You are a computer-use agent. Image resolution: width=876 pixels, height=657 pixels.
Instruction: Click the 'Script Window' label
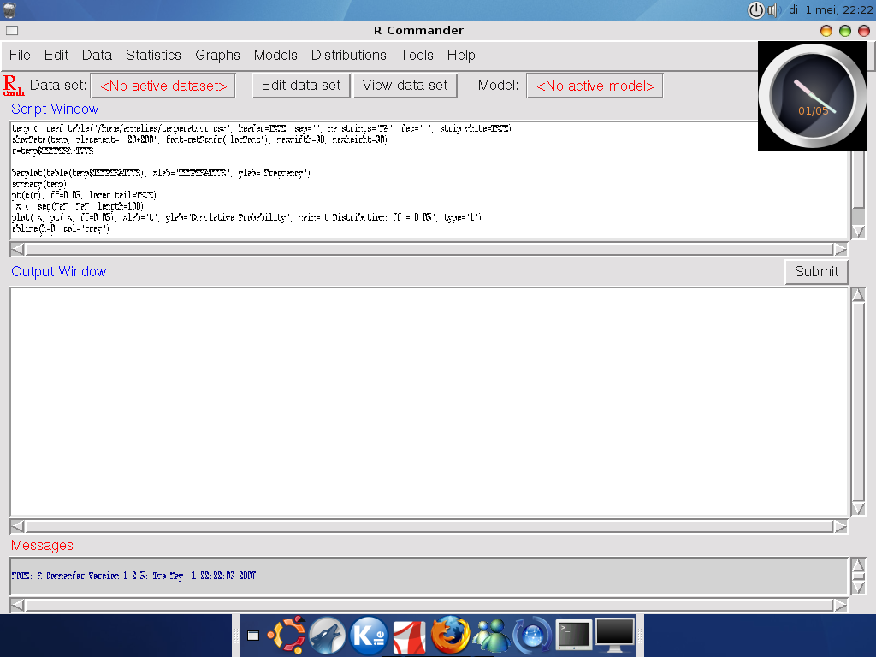pos(55,109)
